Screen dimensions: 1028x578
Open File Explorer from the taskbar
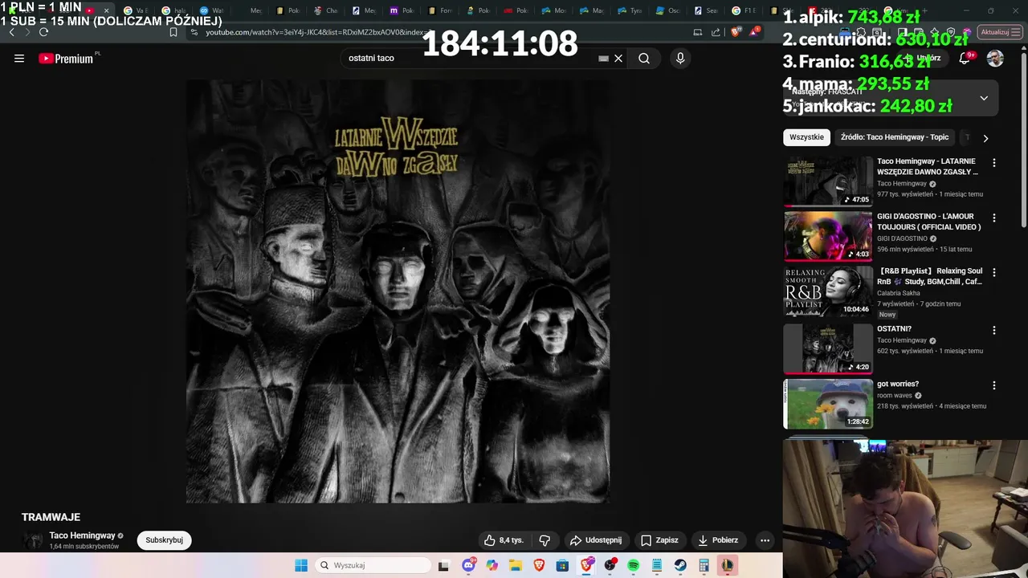(x=516, y=565)
